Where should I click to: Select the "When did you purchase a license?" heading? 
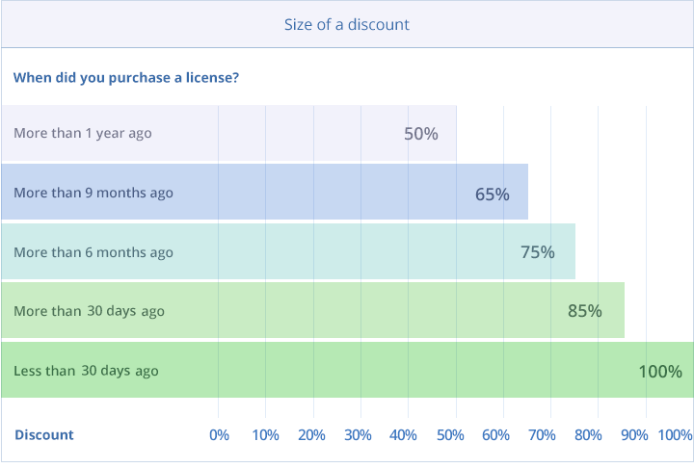click(126, 77)
